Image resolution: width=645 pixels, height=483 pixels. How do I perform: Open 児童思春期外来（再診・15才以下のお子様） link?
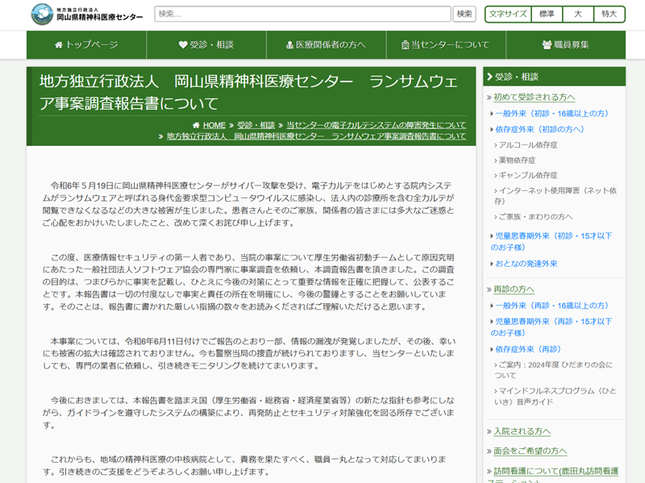click(551, 327)
